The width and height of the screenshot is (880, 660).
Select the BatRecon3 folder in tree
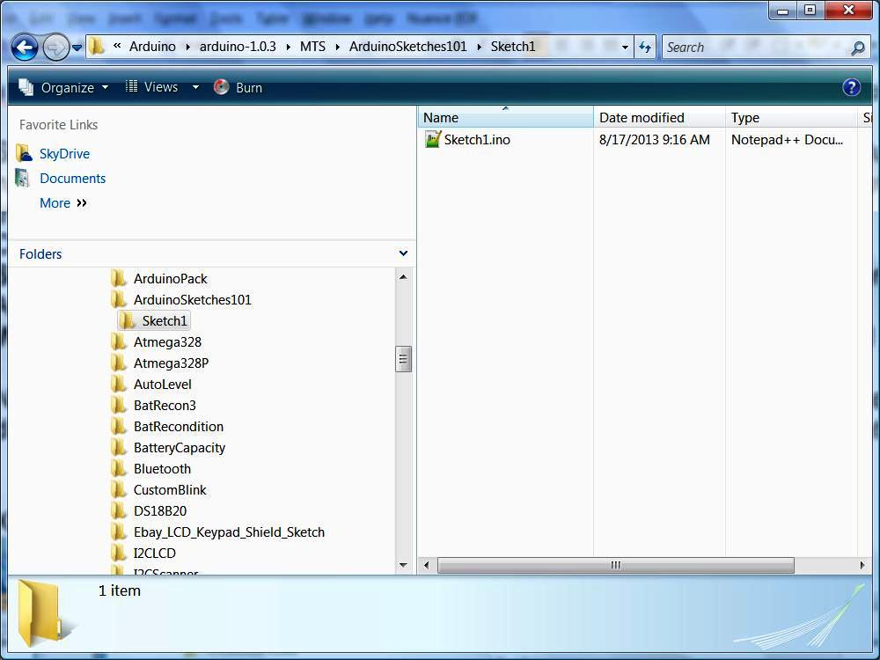[165, 405]
